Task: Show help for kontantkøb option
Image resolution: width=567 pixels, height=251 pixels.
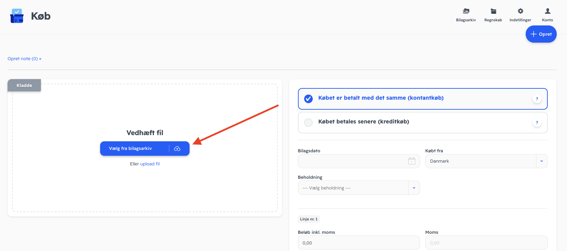Action: pyautogui.click(x=537, y=99)
